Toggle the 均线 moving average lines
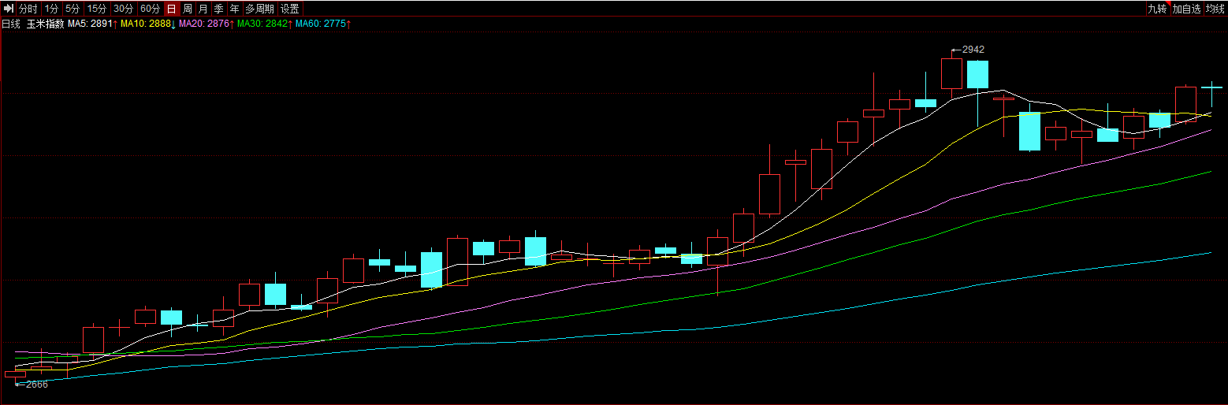The height and width of the screenshot is (405, 1228). click(1215, 9)
